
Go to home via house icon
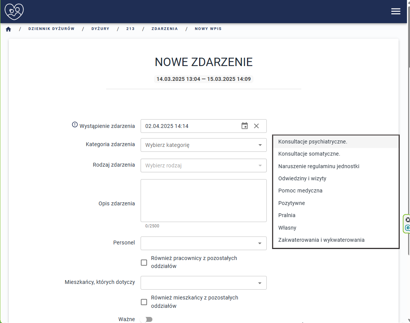pyautogui.click(x=8, y=29)
